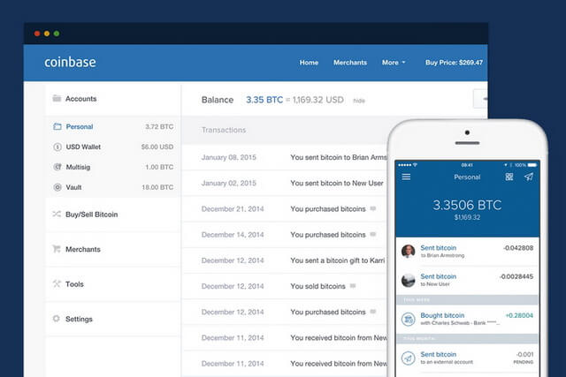Click the 1,169.32 USD balance amount

[318, 100]
